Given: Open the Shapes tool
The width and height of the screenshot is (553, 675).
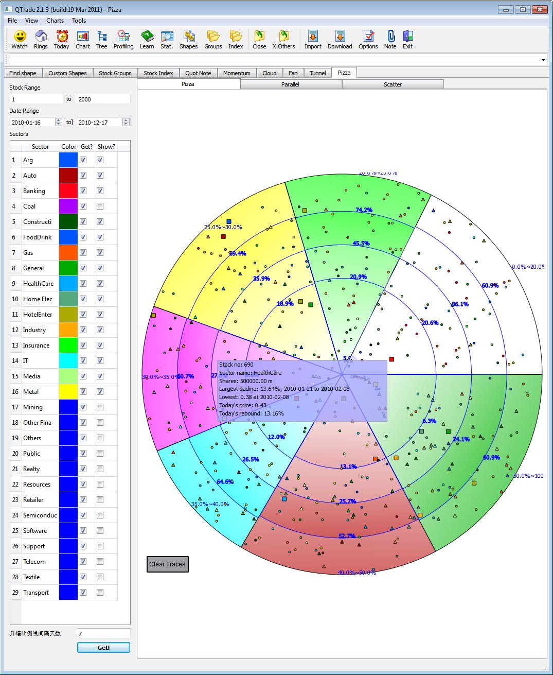Looking at the screenshot, I should click(x=188, y=39).
